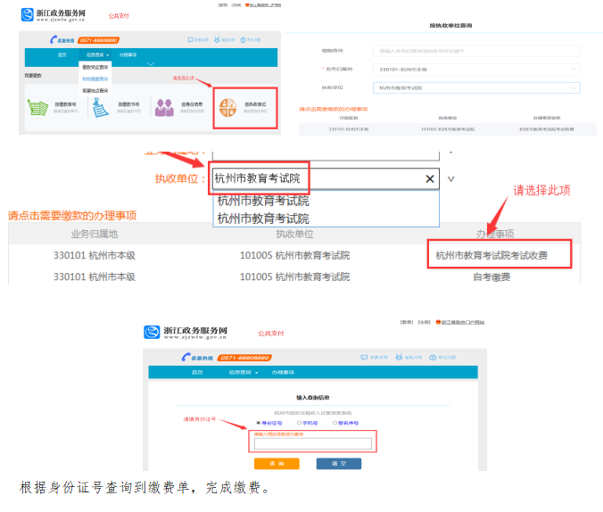603x512 pixels.
Task: Click 注册 link in the top screenshot header
Action: tap(236, 5)
